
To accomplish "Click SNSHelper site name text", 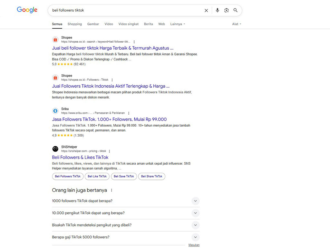I will [69, 147].
